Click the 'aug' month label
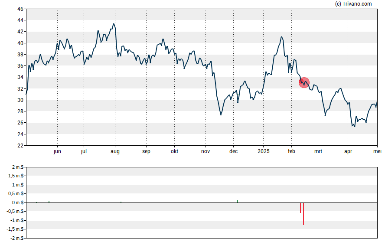Viewport: 385px width, 245px height. pyautogui.click(x=115, y=151)
